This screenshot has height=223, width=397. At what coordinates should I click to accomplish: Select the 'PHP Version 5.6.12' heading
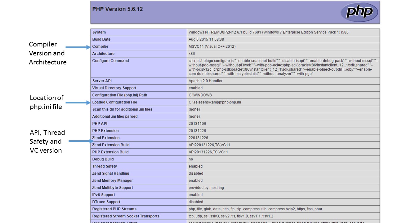[x=118, y=9]
